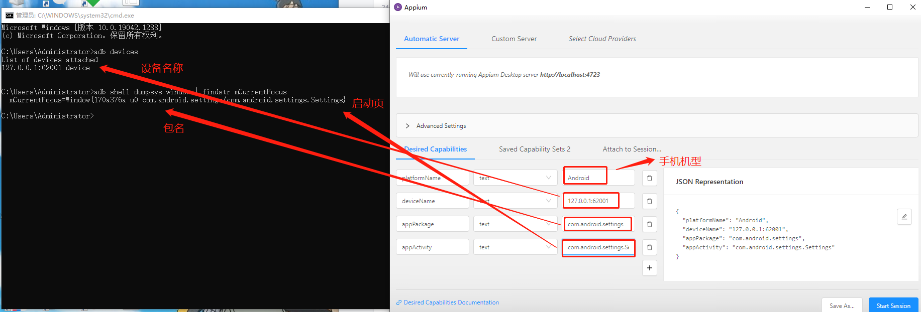Open type dropdown for platformName row
The width and height of the screenshot is (921, 312).
coord(516,178)
